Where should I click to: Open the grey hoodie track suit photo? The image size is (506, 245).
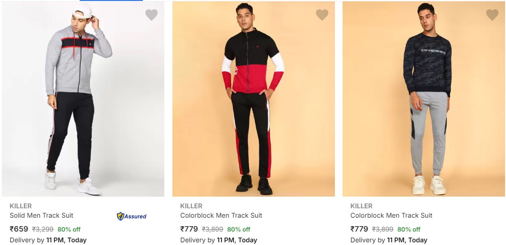coord(83,99)
